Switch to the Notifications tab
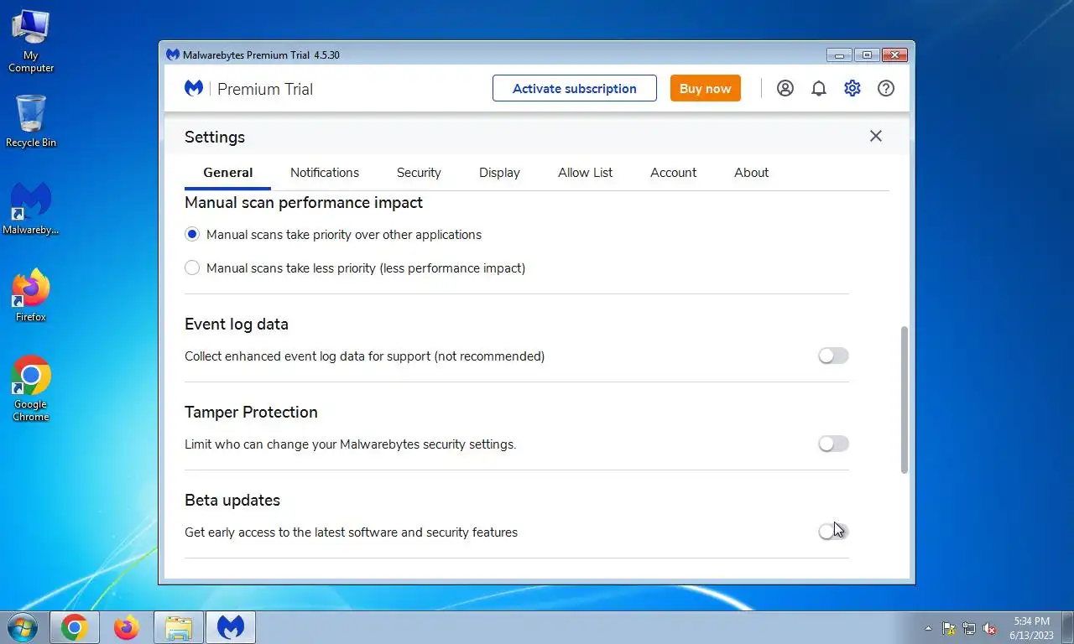1074x644 pixels. pyautogui.click(x=325, y=173)
